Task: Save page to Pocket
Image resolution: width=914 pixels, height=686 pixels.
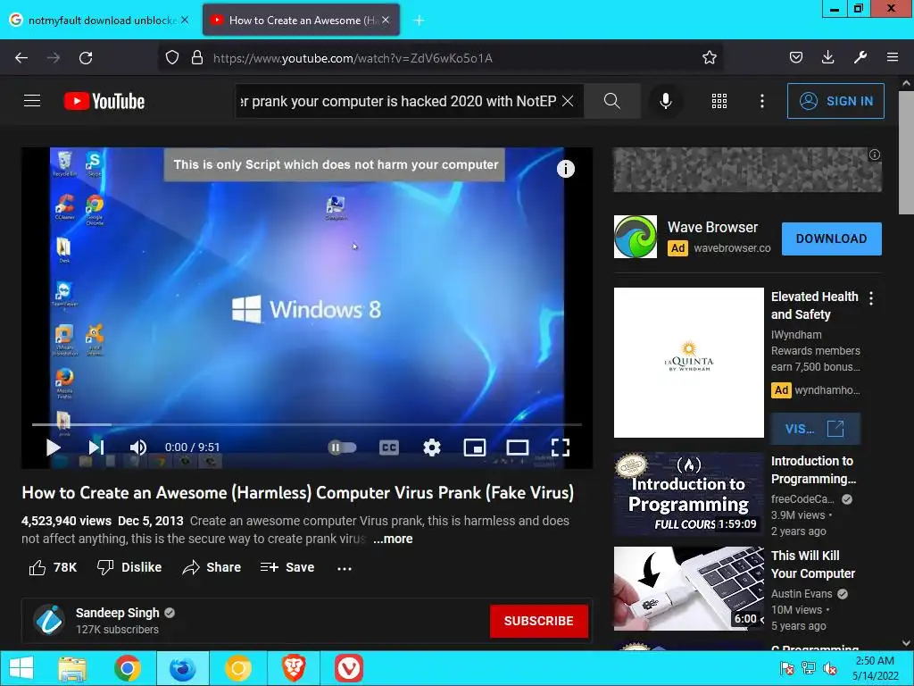Action: [x=795, y=58]
